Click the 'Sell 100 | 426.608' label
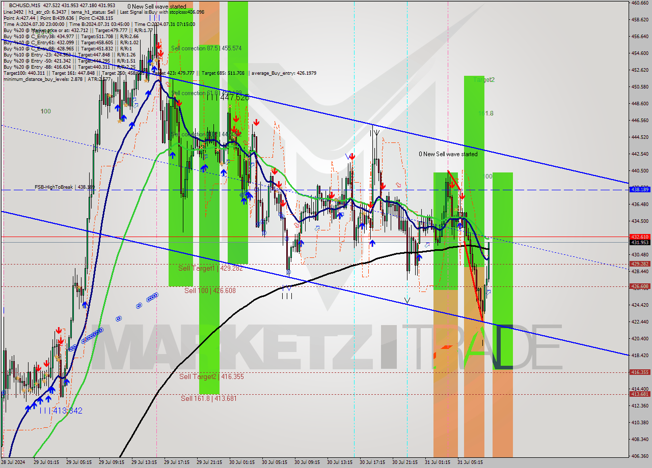652x468 pixels. point(210,290)
